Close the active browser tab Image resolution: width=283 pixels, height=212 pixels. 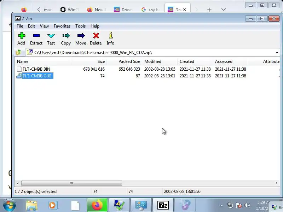pyautogui.click(x=185, y=10)
